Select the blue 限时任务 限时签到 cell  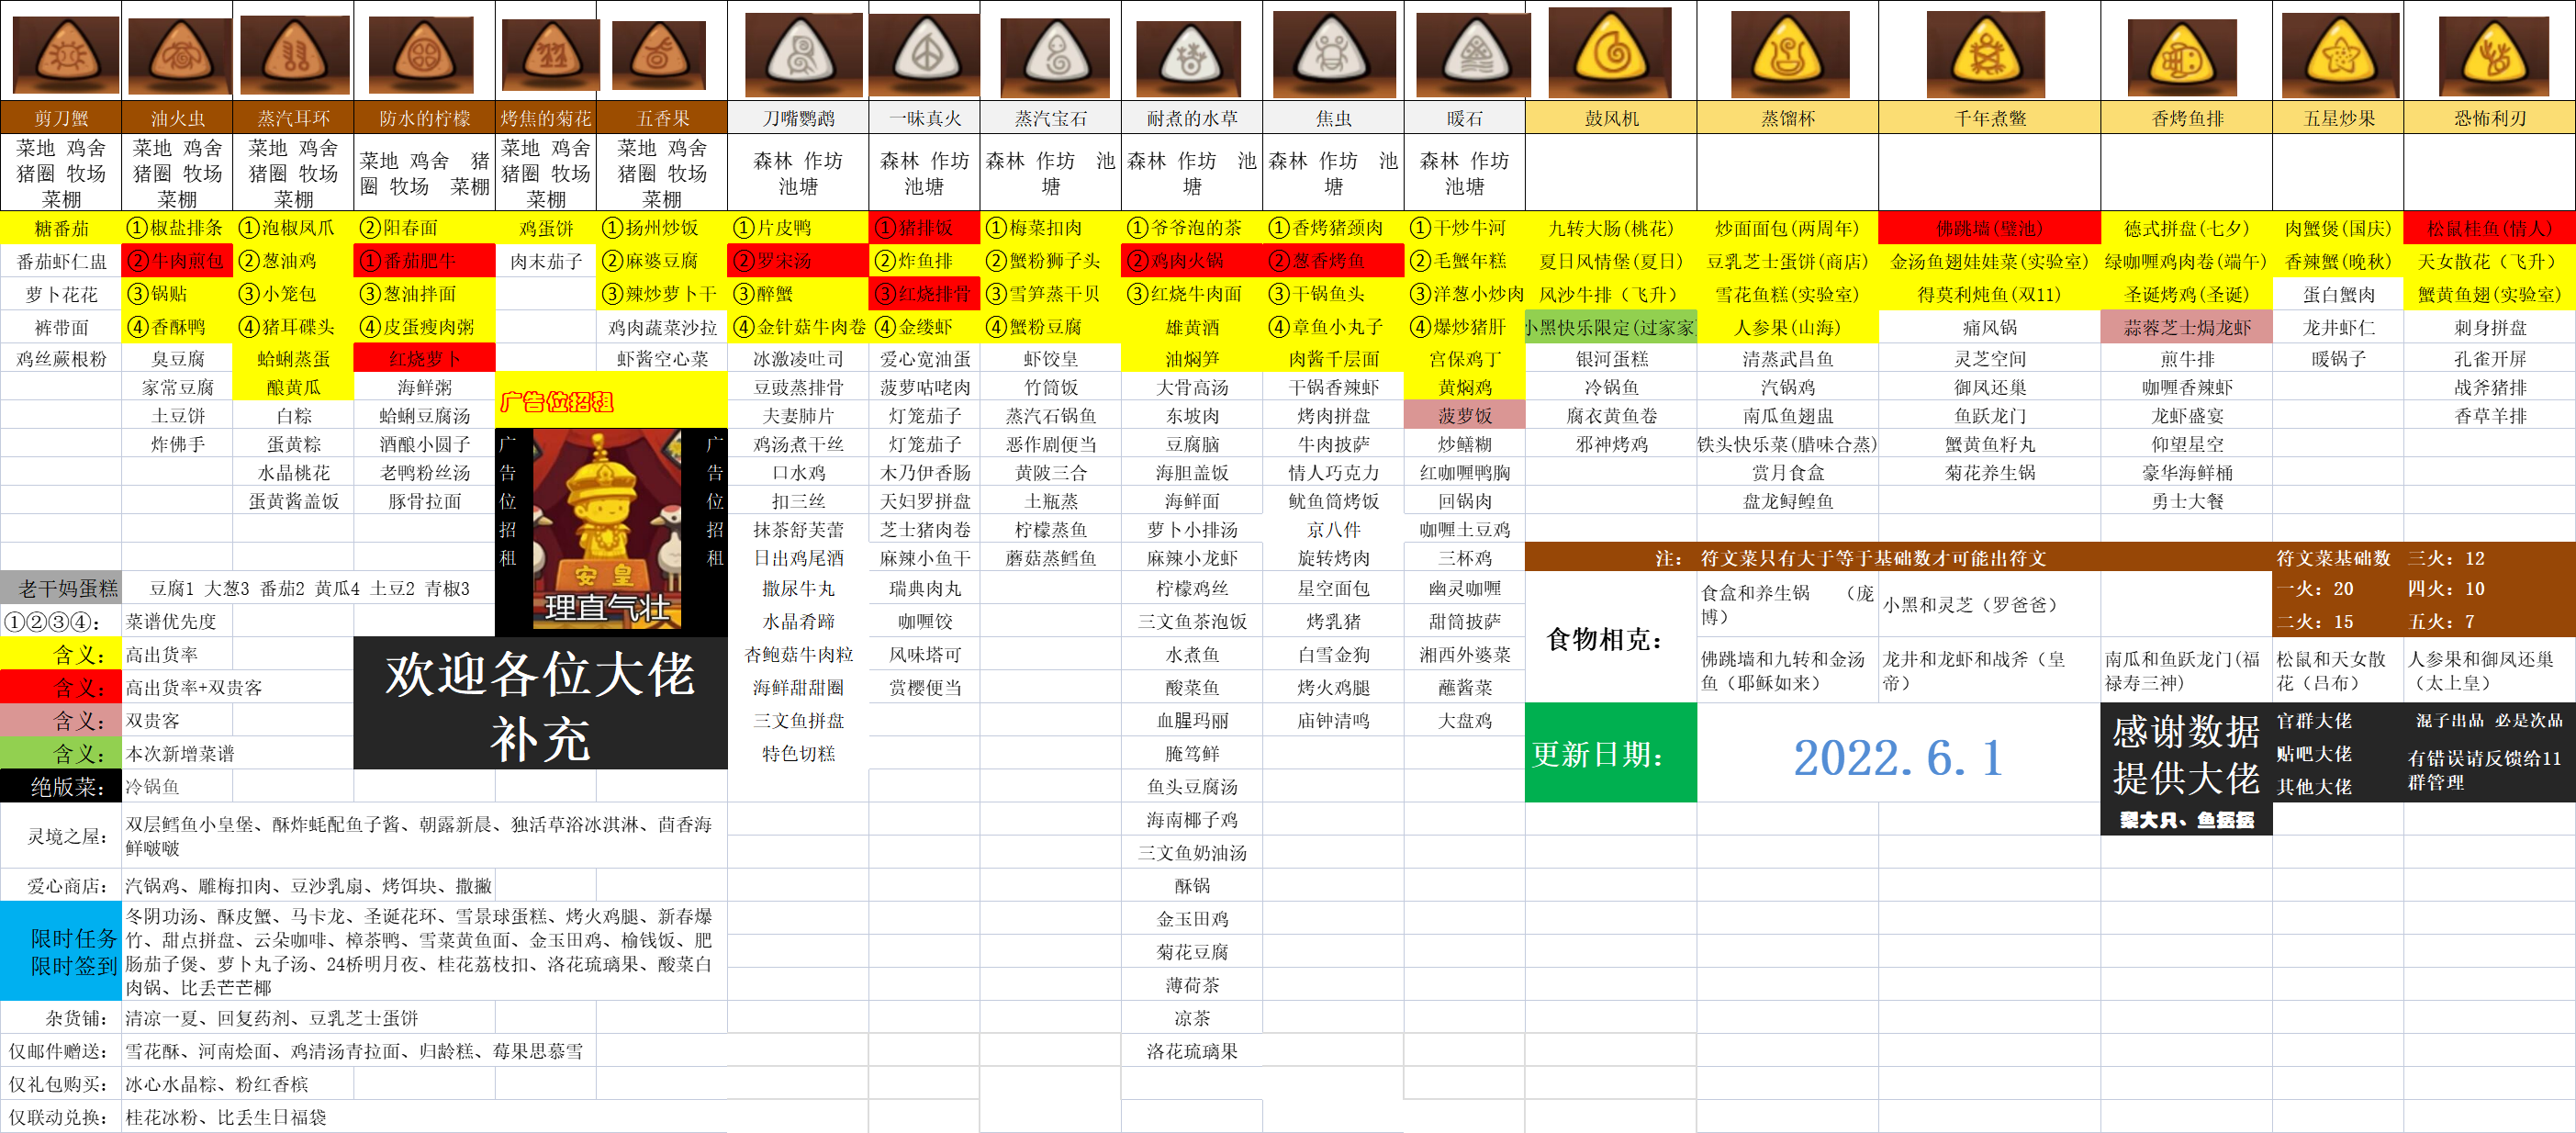61,951
